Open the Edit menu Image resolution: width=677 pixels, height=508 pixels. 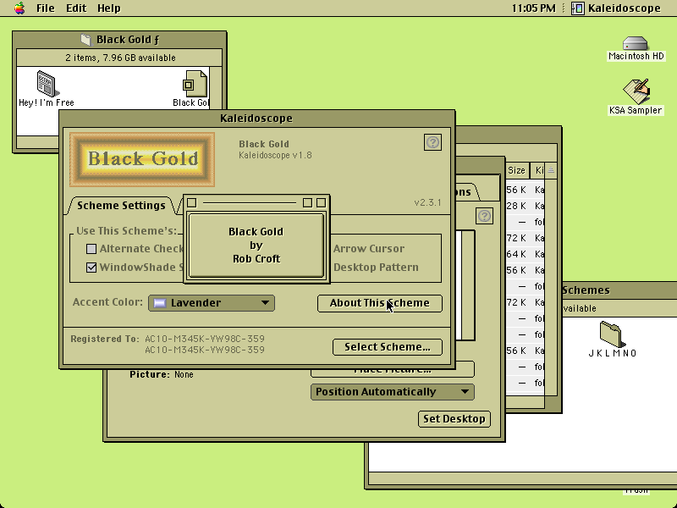point(76,8)
